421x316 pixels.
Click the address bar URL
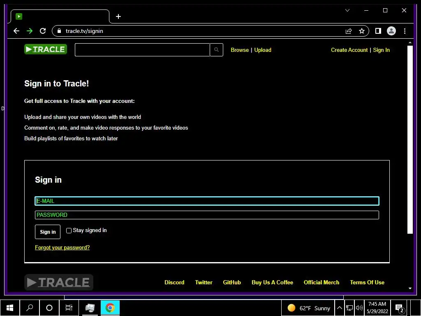click(84, 31)
